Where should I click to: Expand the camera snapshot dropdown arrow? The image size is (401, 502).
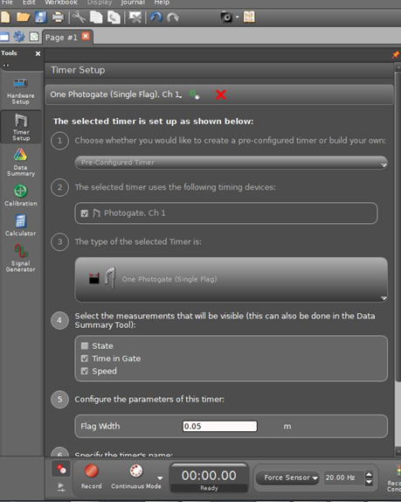point(237,17)
